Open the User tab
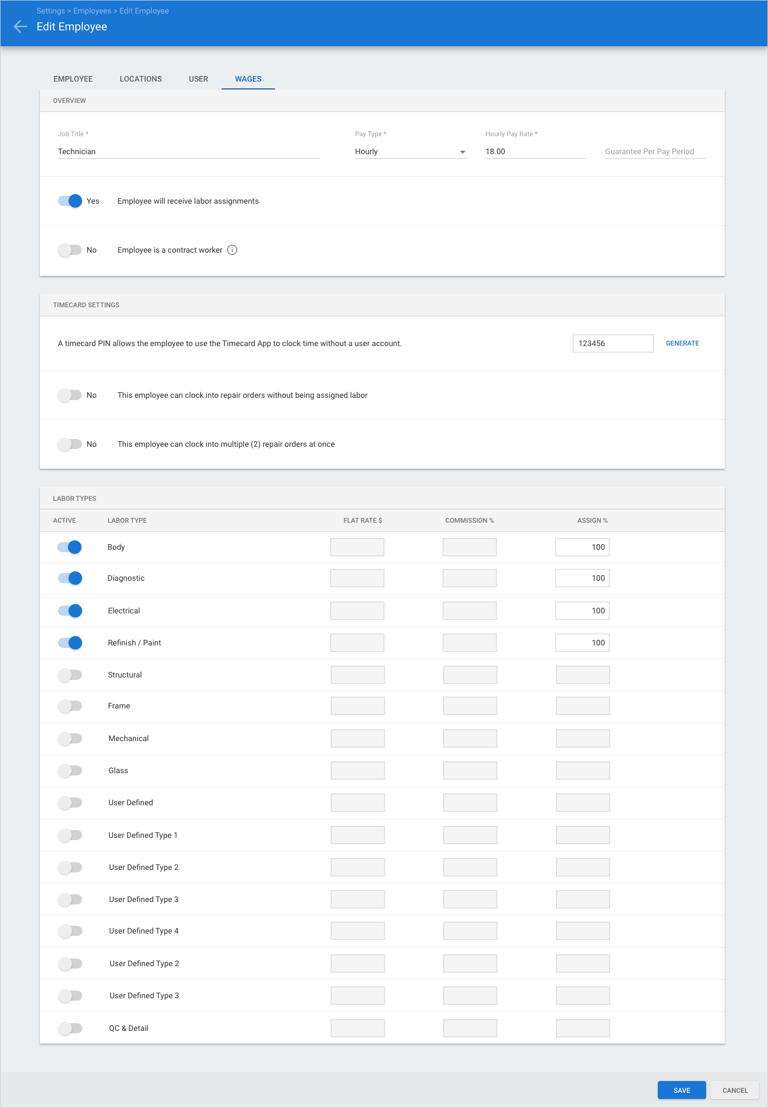 pos(198,79)
